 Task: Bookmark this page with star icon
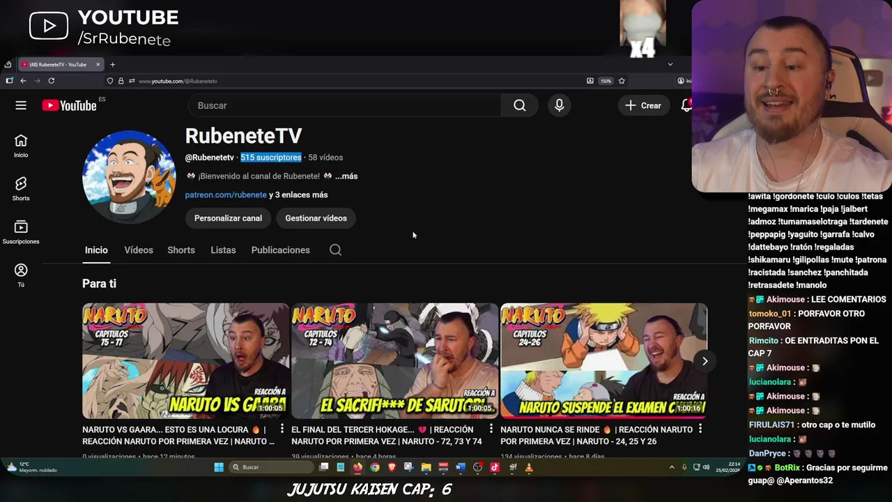pyautogui.click(x=622, y=81)
